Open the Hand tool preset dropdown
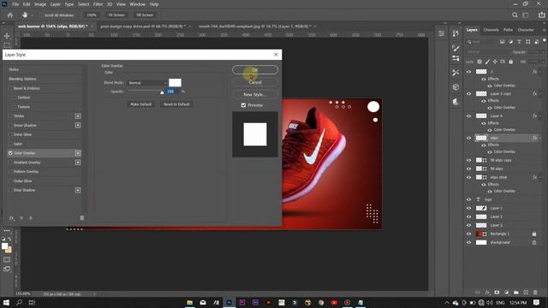This screenshot has height=308, width=548. click(x=33, y=15)
